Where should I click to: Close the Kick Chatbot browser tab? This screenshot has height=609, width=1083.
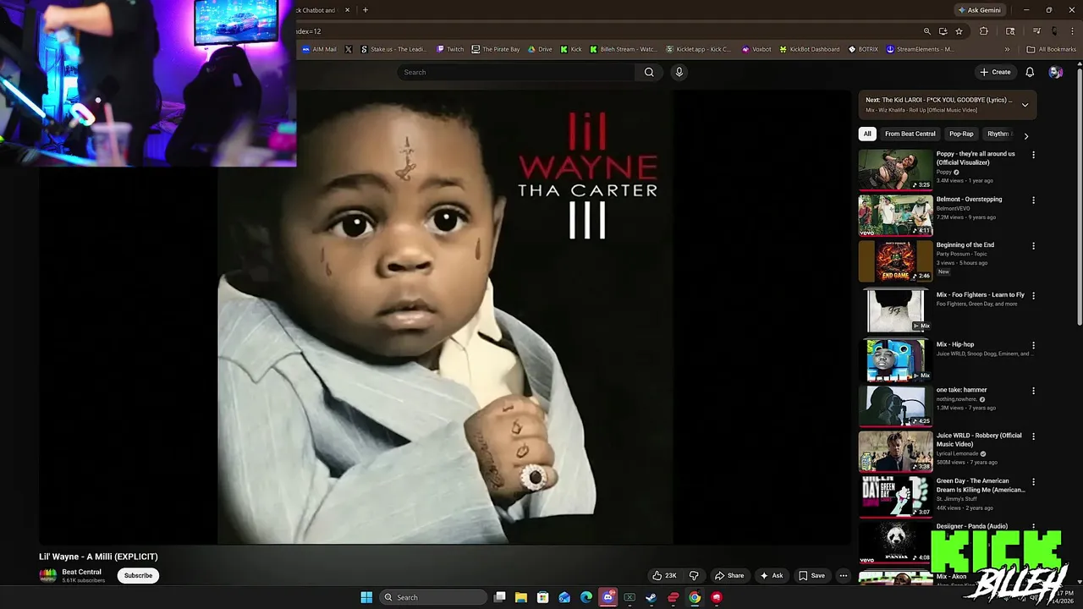coord(348,10)
